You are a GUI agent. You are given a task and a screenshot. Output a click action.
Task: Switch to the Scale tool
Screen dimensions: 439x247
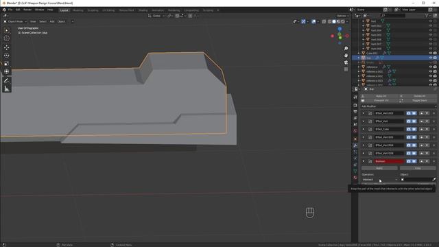pos(7,64)
